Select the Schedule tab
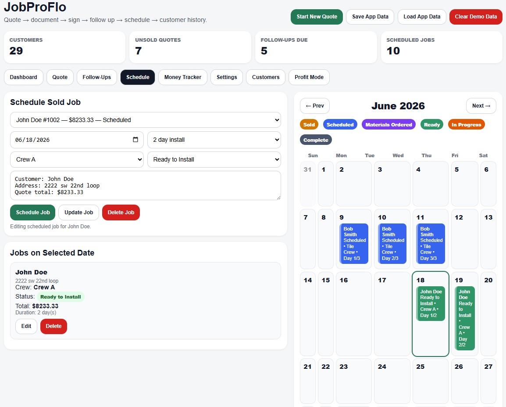 point(138,77)
